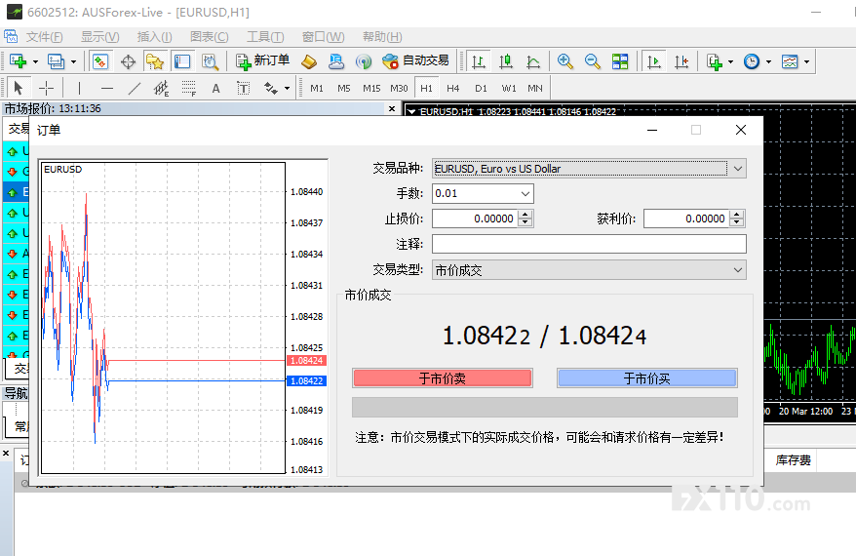Switch chart to line chart icon
Image resolution: width=856 pixels, height=556 pixels.
(x=533, y=61)
